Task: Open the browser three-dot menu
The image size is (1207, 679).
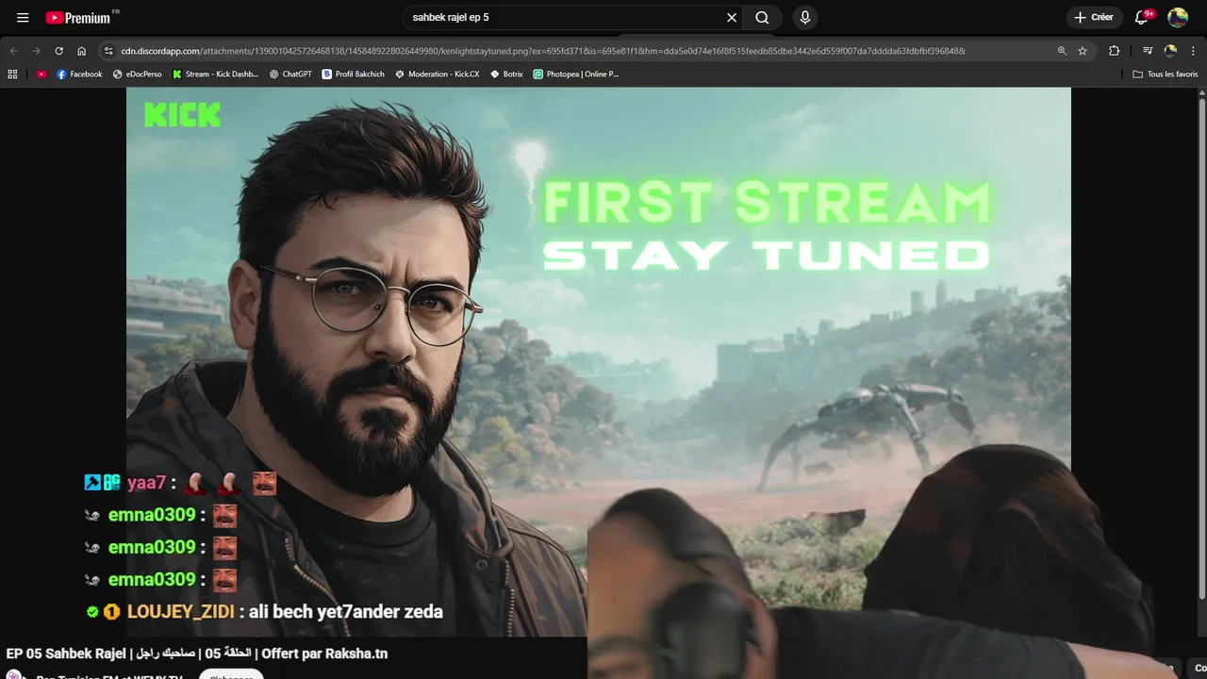Action: click(1194, 51)
